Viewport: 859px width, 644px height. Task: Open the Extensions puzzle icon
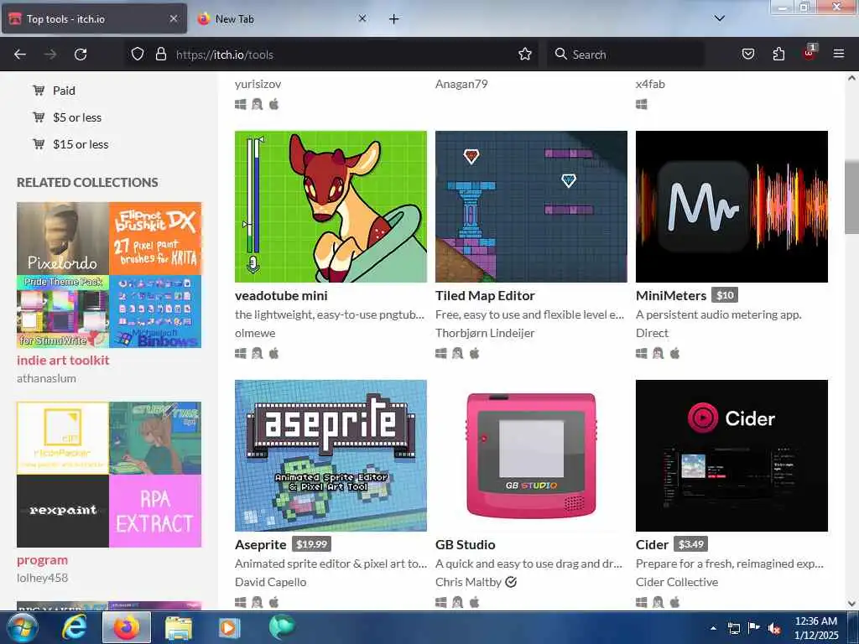(x=778, y=55)
